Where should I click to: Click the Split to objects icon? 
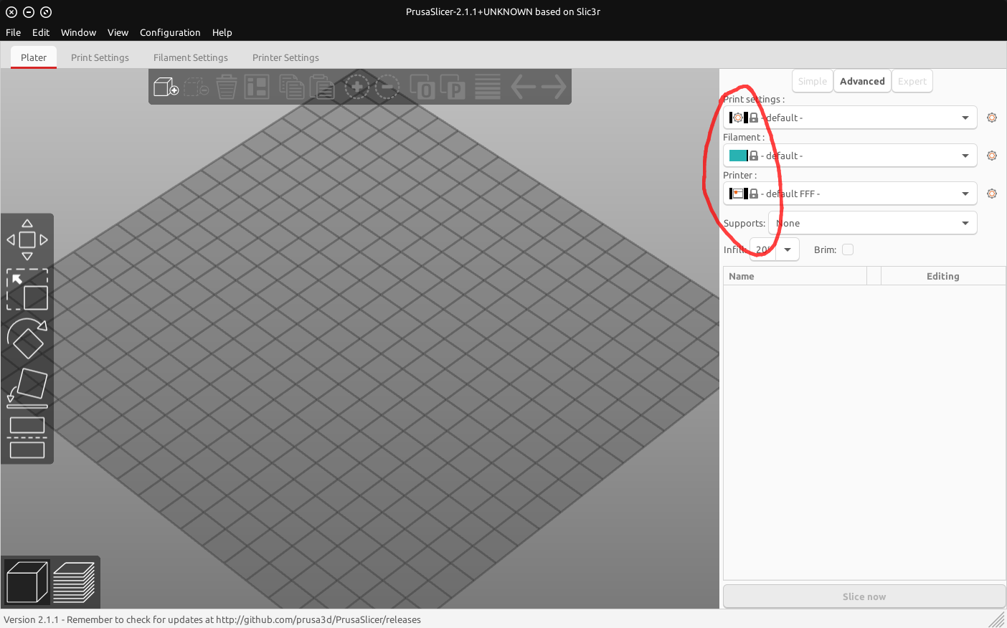point(422,87)
